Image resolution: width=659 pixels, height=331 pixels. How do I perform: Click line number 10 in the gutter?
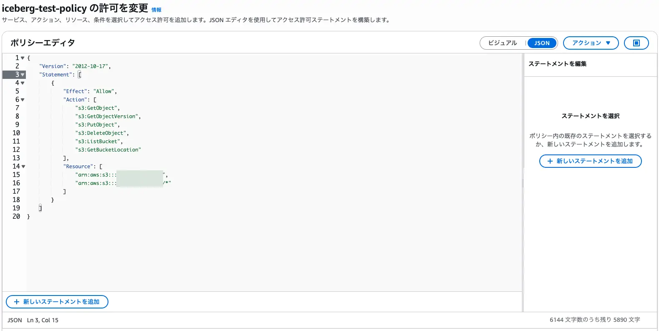pos(16,133)
